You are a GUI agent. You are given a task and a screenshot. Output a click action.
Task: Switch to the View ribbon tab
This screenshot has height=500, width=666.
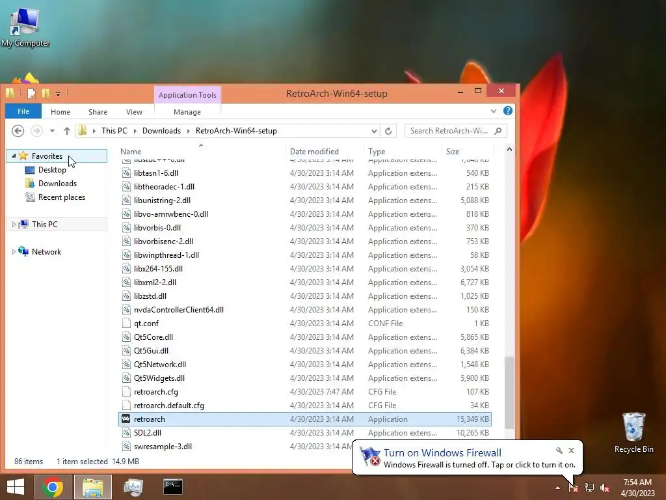(x=134, y=112)
